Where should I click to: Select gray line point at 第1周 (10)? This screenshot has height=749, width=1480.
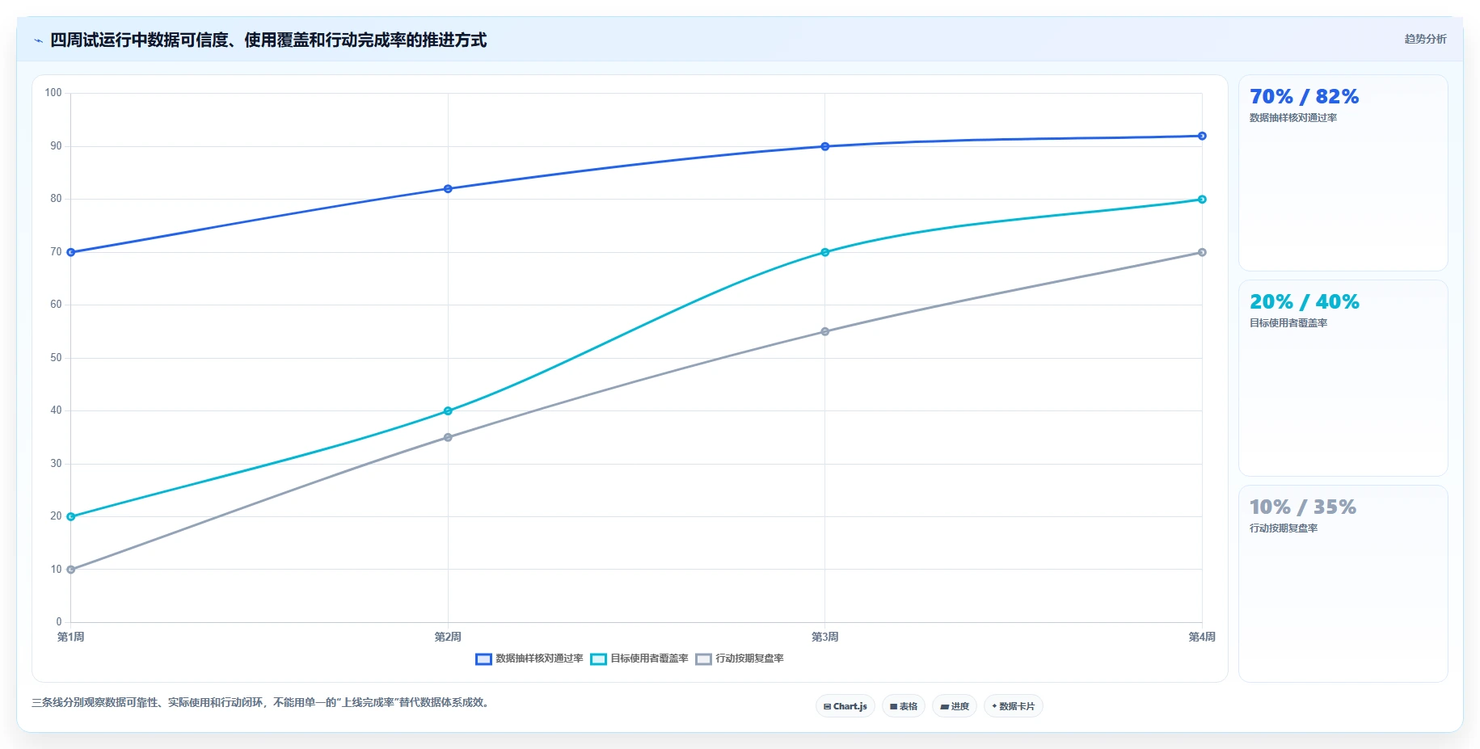click(x=71, y=570)
